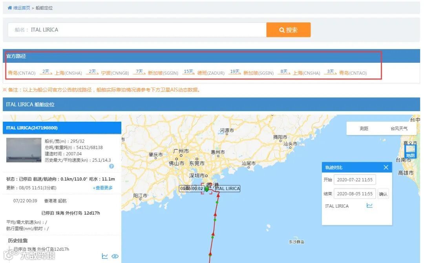Click the 确认 confirm button

pos(383,194)
